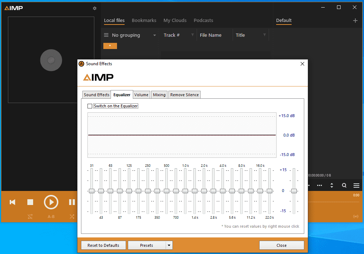The width and height of the screenshot is (364, 254).
Task: Add a new playlist with plus icon
Action: coord(355,21)
